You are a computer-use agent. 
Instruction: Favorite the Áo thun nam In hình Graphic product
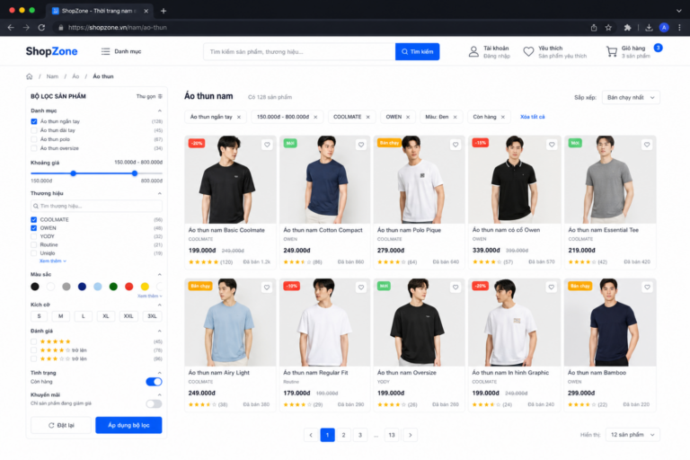click(x=552, y=287)
